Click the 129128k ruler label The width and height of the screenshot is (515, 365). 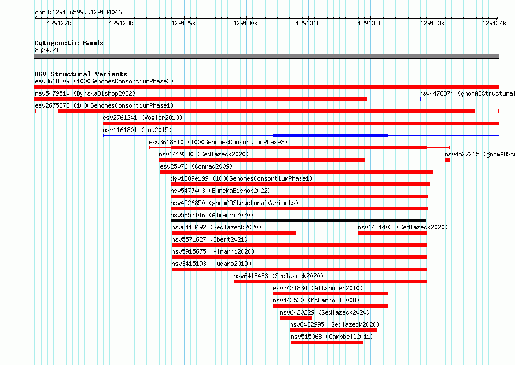[121, 23]
